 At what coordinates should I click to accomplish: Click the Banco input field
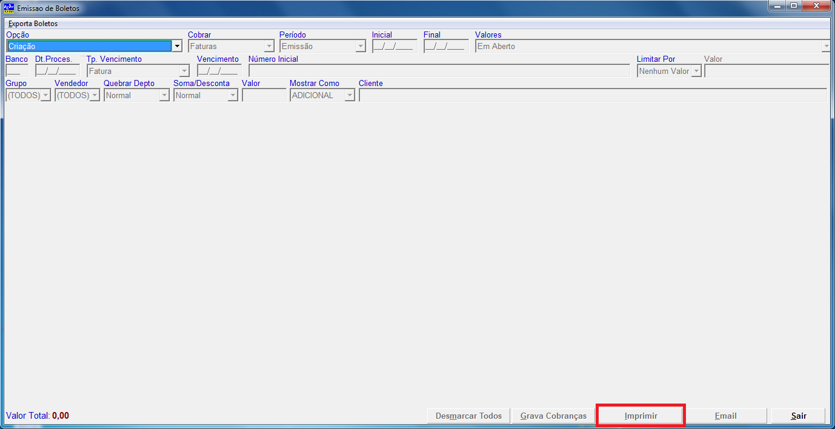[x=17, y=71]
